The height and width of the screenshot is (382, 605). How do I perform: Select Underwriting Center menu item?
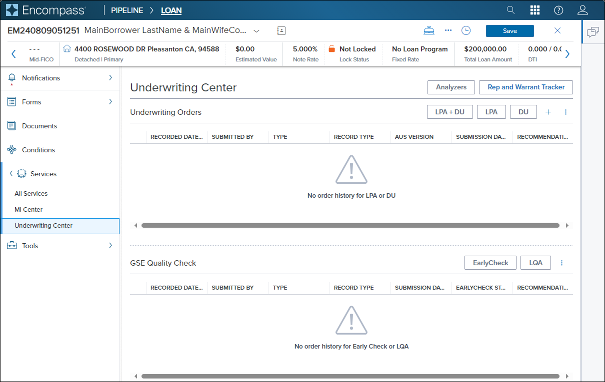(x=60, y=226)
